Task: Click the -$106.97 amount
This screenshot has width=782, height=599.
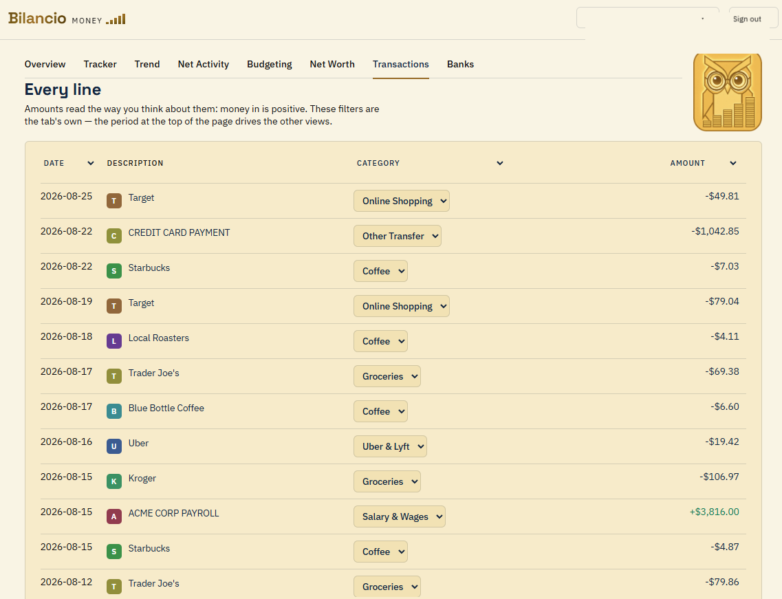Action: click(x=719, y=477)
